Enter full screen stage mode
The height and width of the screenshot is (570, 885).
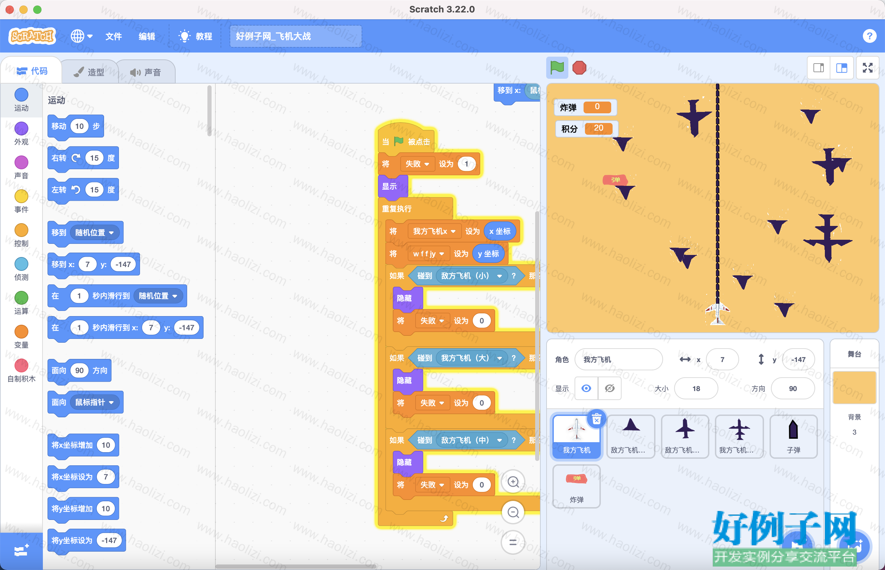(x=868, y=68)
